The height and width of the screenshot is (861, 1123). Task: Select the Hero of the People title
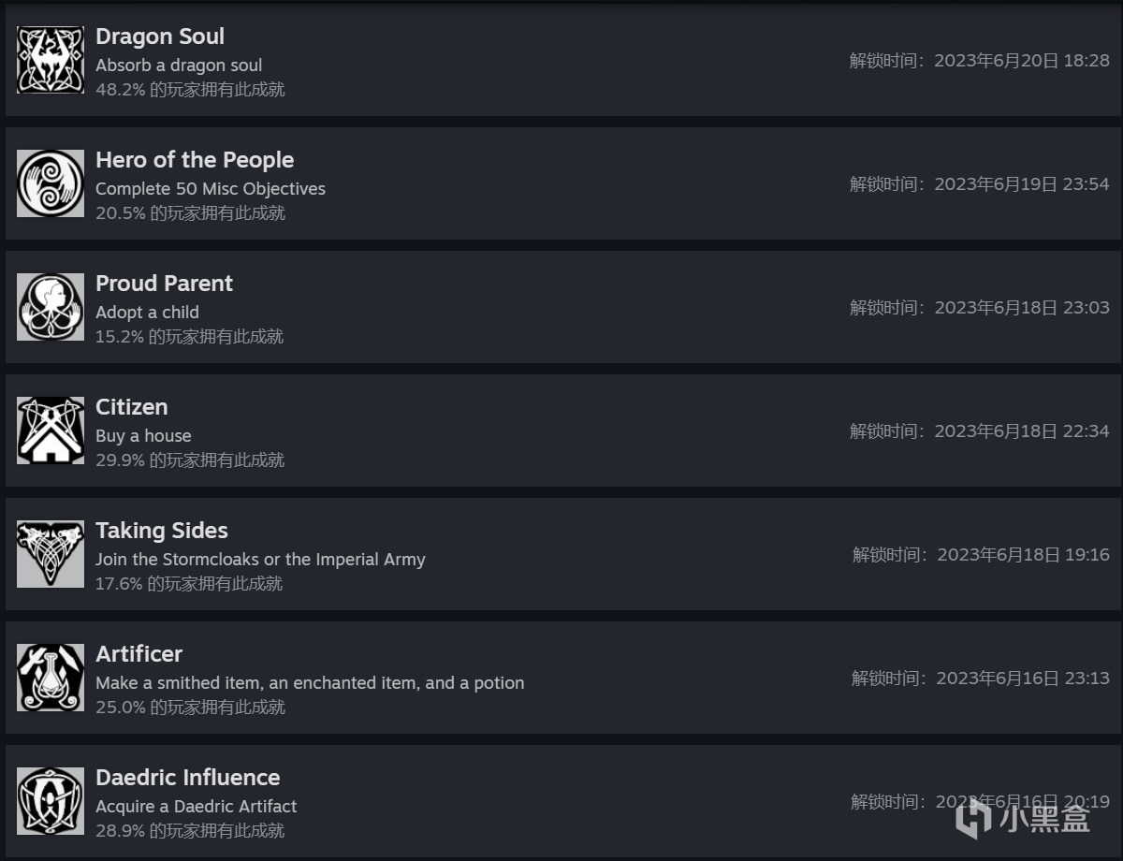(195, 160)
